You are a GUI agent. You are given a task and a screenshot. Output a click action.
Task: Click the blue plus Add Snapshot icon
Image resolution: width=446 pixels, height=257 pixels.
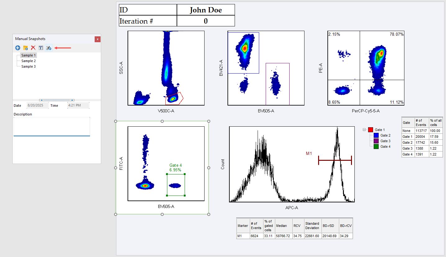coord(18,48)
